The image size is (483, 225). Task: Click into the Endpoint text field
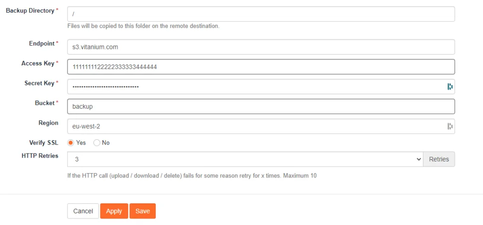261,47
